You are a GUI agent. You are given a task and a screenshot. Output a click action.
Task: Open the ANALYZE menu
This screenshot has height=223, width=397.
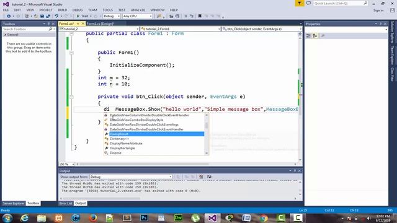[138, 10]
